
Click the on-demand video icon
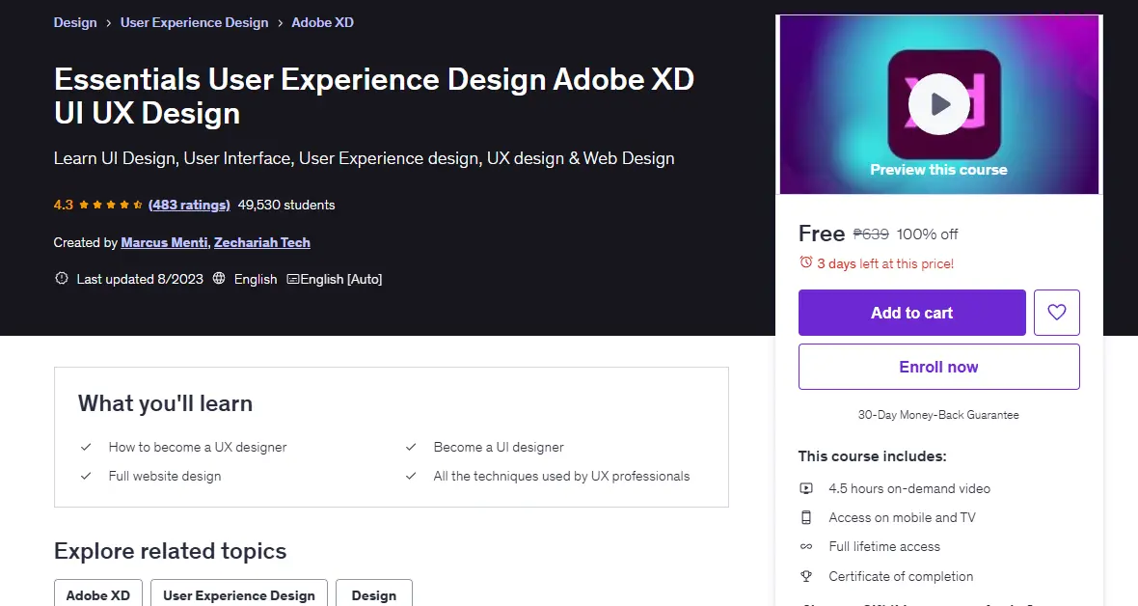coord(806,488)
